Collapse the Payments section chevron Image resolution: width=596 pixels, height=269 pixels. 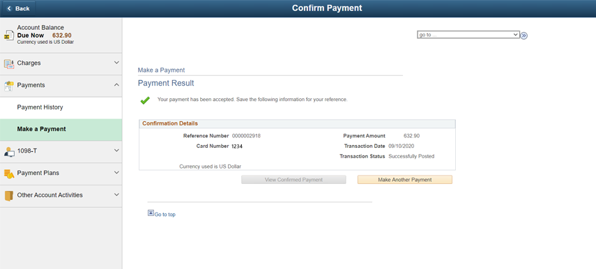116,84
